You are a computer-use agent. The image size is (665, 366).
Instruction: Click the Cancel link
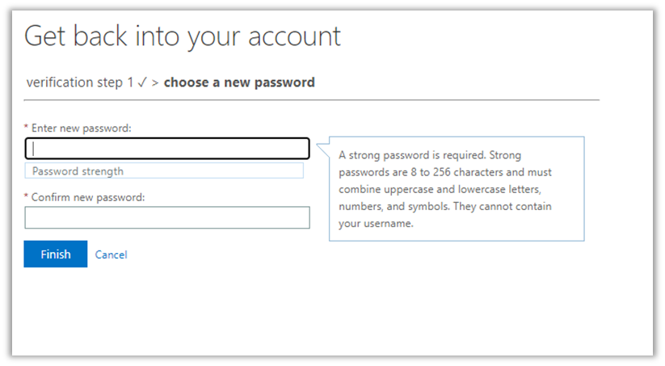[x=111, y=255]
